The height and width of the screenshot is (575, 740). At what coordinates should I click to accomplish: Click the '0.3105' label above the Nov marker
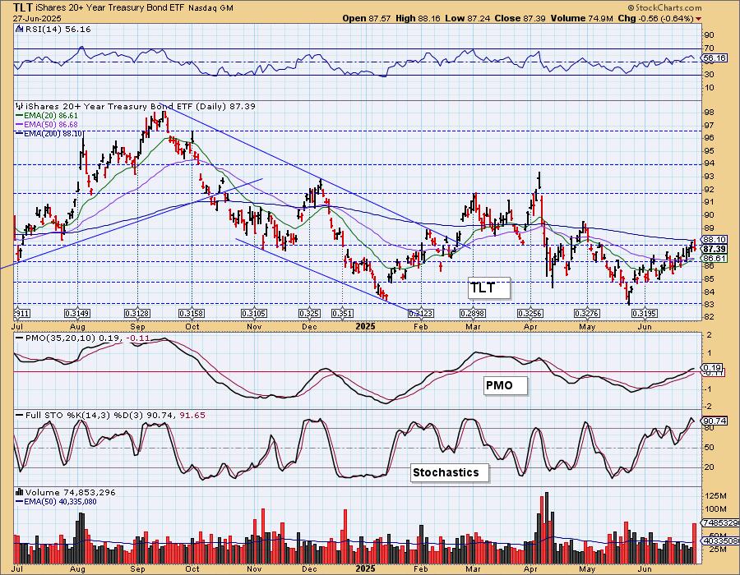point(254,314)
